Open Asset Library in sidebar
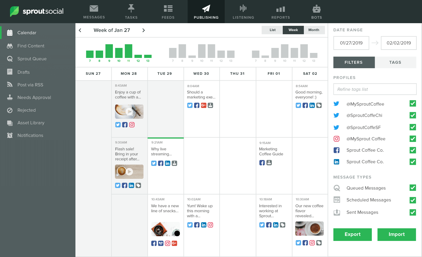 click(31, 123)
